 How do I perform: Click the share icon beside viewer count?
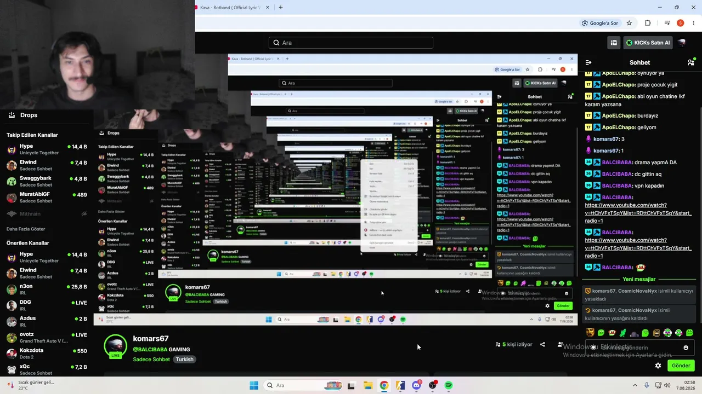(542, 345)
